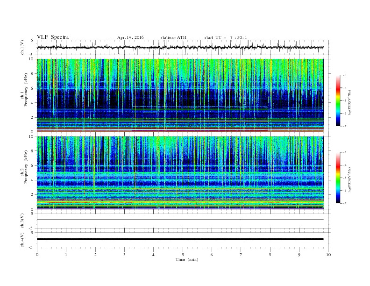Click the '8' kHz tick of ch.1 spectrogram
370x286 pixels.
pyautogui.click(x=33, y=74)
